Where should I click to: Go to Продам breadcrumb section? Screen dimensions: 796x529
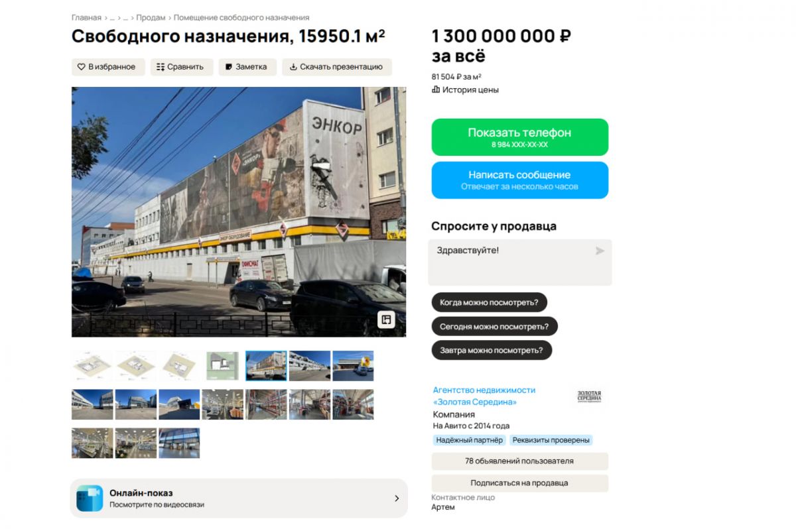coord(151,18)
